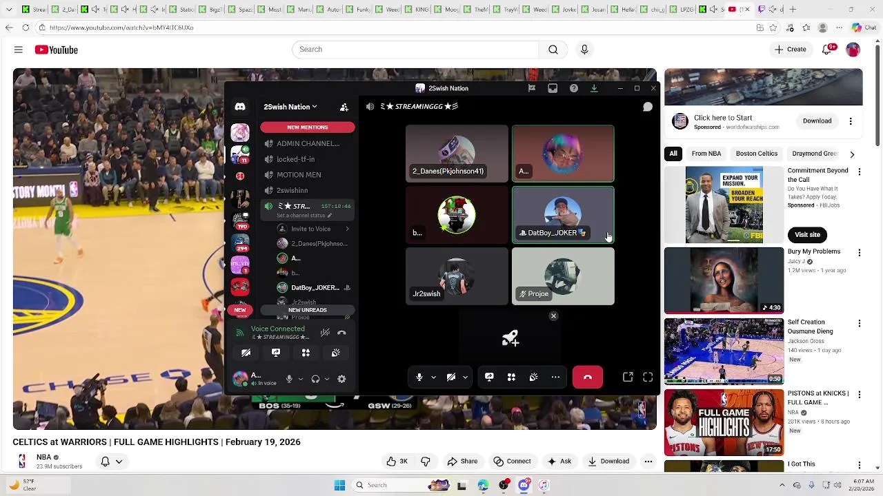Disconnect from call with red hang-up button
This screenshot has height=496, width=883.
[x=588, y=377]
